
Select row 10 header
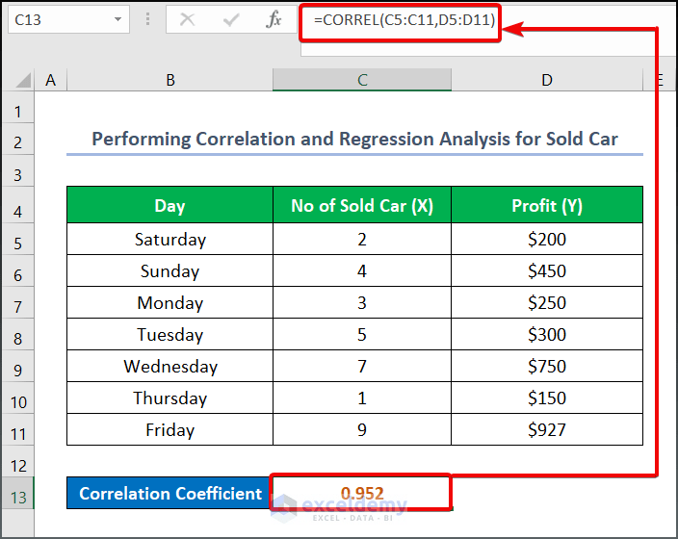(17, 398)
